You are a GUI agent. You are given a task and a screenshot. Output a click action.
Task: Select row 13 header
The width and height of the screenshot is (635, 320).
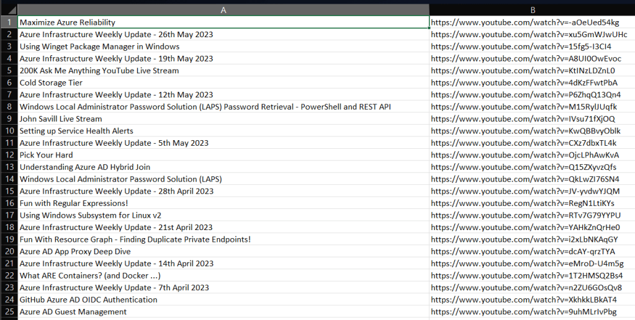(9, 167)
